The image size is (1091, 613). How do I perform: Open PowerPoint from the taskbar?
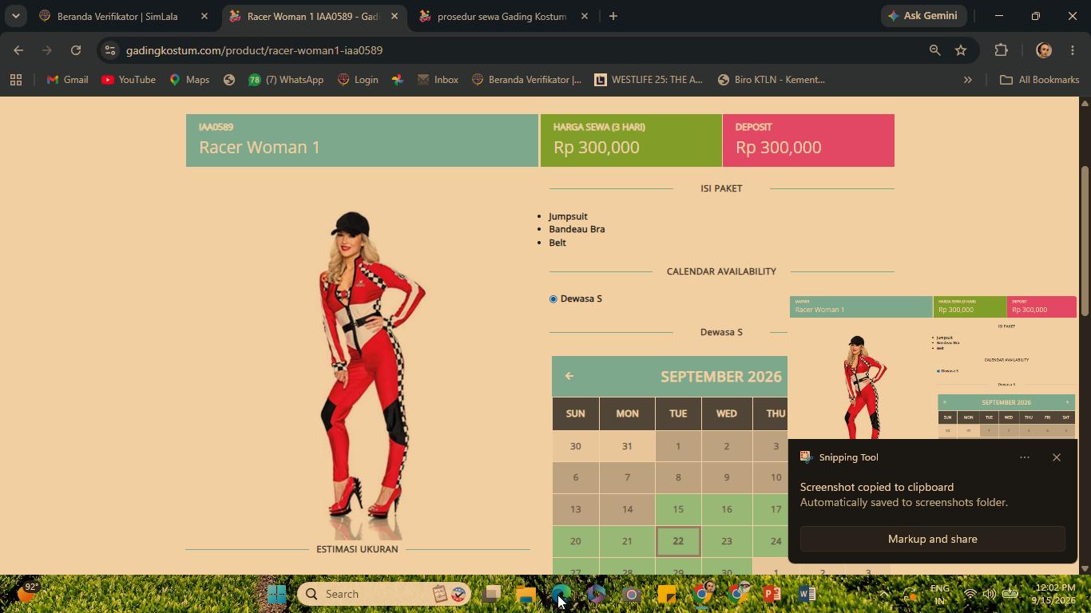point(772,594)
